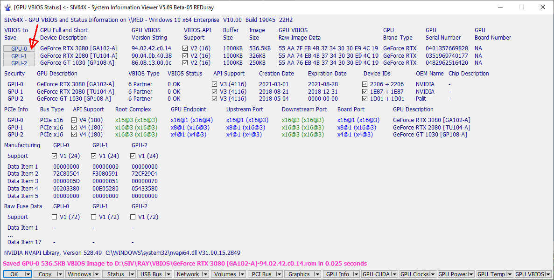Click GPU Endpoint value x16@1 (x16@4)

(x=192, y=120)
